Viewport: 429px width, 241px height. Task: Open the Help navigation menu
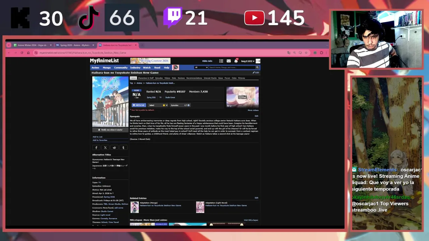(x=167, y=68)
